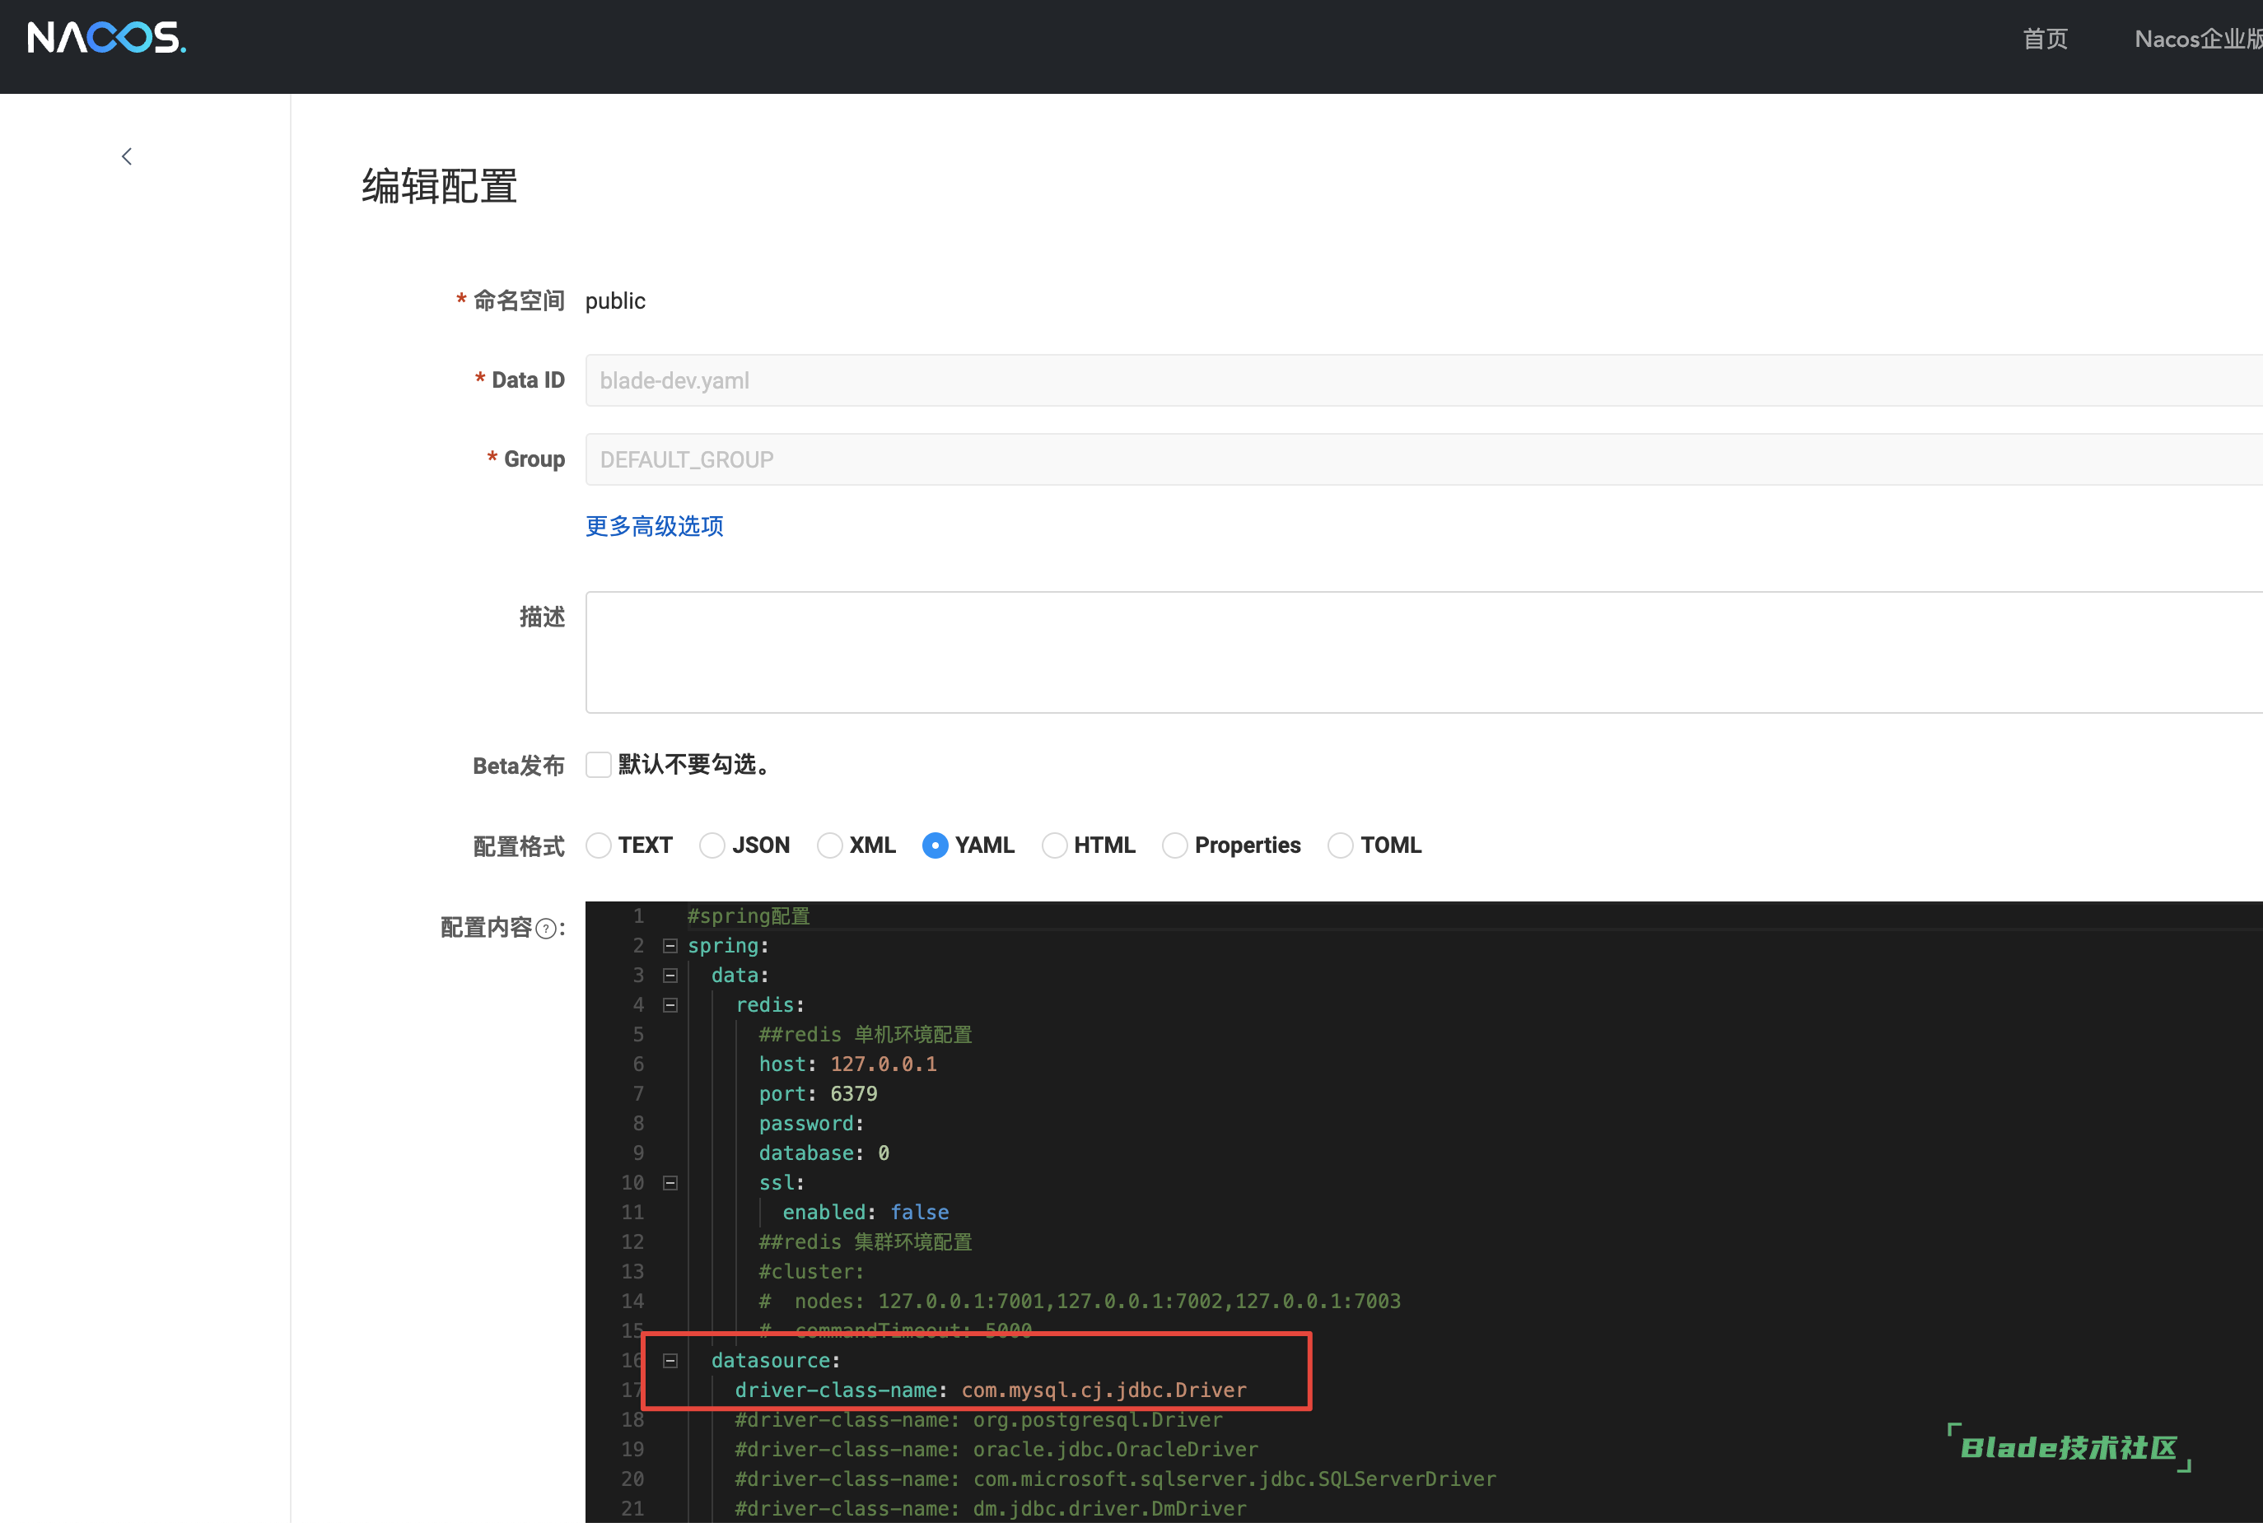Collapse the ssl block fold icon
Image resolution: width=2263 pixels, height=1523 pixels.
coord(670,1183)
